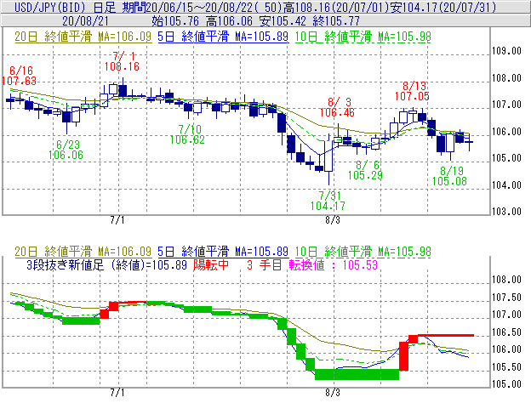The width and height of the screenshot is (531, 403).
Task: Click the 7/31 104.17 low label
Action: [x=328, y=201]
